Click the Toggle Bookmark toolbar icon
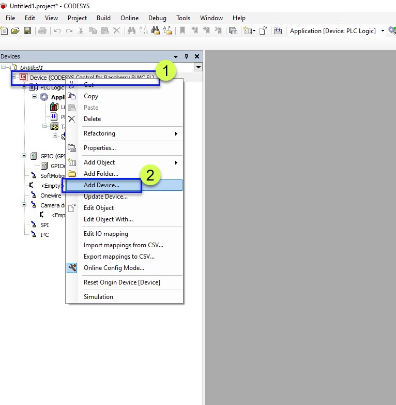Screen dimensions: 396x405 (x=182, y=31)
